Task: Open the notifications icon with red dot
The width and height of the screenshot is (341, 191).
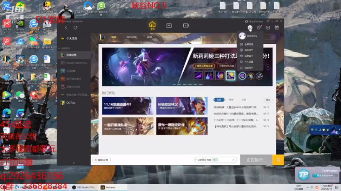Action: pos(259,28)
